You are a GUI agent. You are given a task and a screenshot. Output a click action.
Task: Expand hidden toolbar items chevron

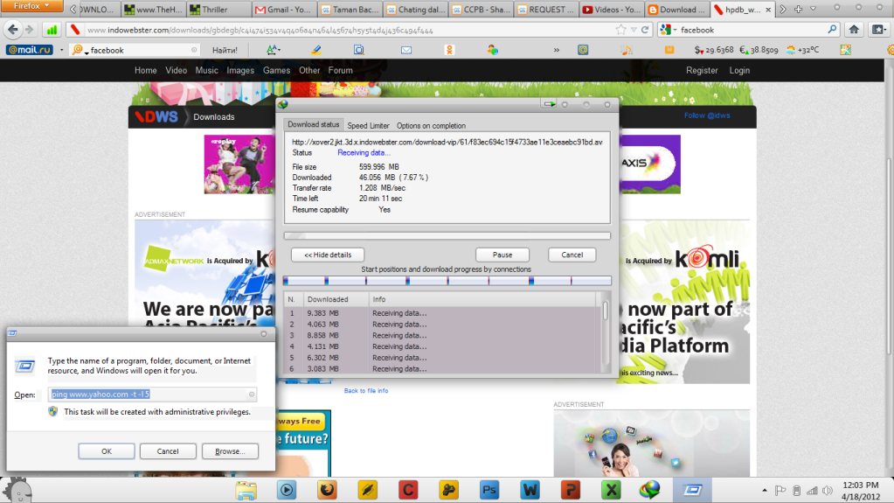(557, 50)
